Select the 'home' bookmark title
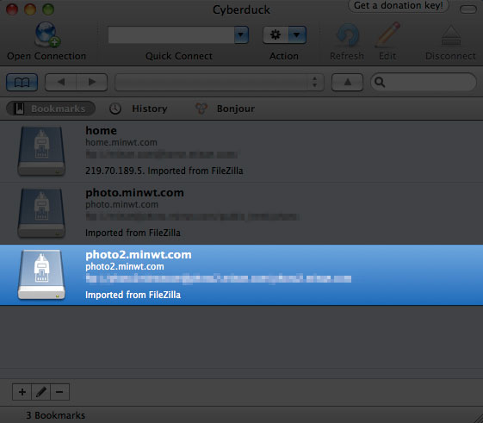 [101, 130]
